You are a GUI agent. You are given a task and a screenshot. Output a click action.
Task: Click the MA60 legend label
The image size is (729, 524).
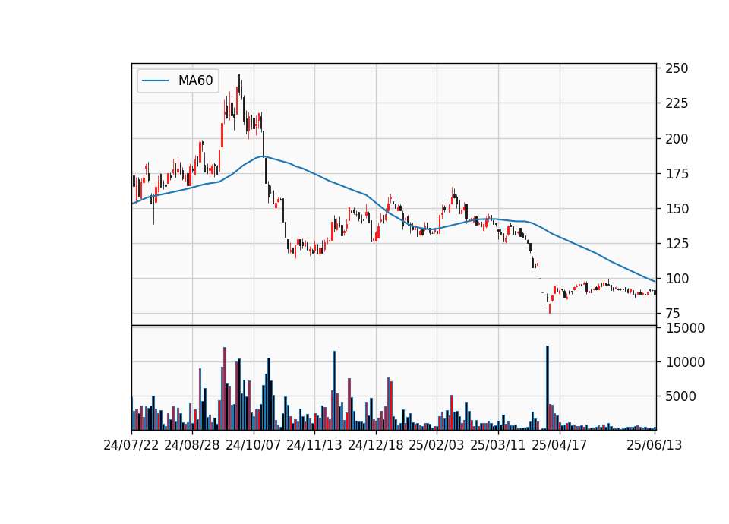pos(195,80)
